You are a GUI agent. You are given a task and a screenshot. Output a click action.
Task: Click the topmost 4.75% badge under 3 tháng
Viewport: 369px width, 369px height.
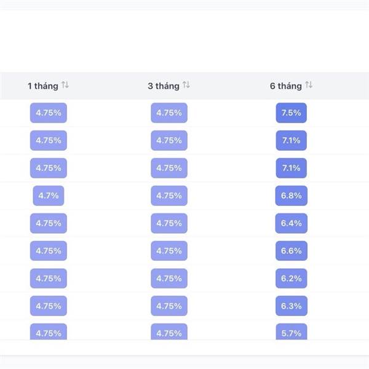pos(169,113)
